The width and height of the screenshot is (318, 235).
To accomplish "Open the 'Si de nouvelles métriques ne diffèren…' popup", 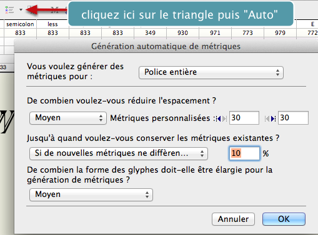I will click(119, 153).
